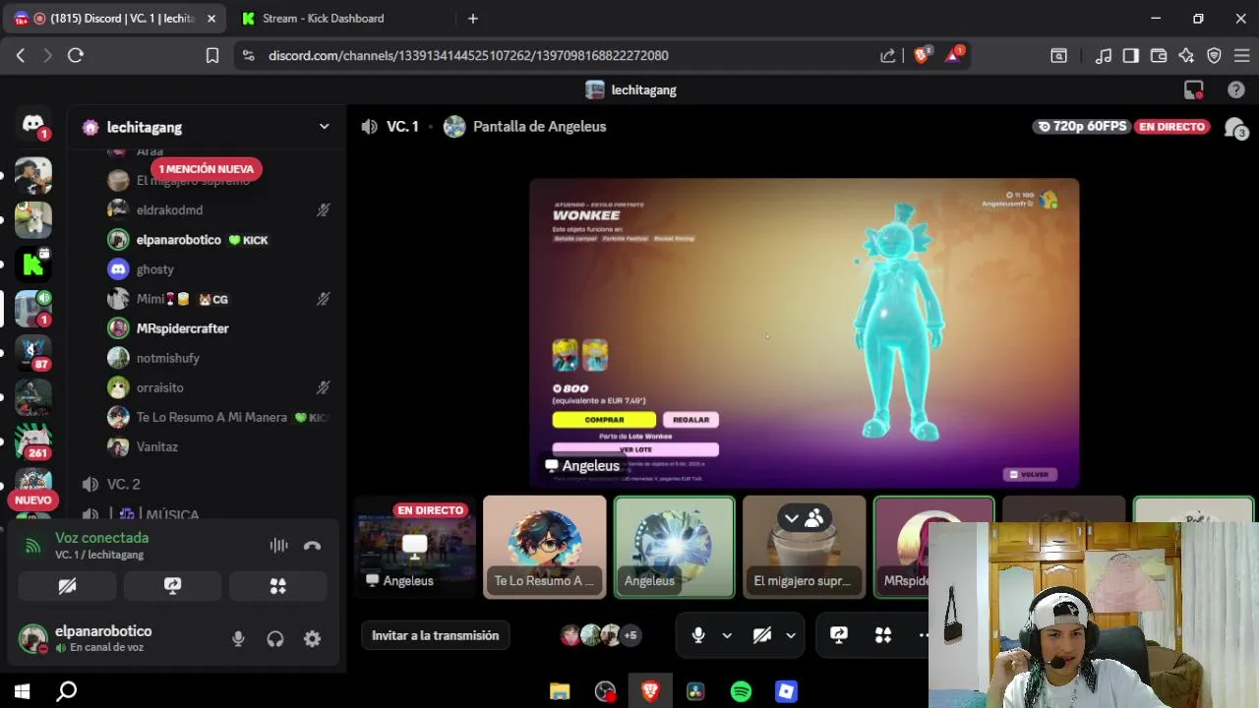Disconnect from voice channel with hang-up icon
Viewport: 1259px width, 708px height.
(313, 546)
